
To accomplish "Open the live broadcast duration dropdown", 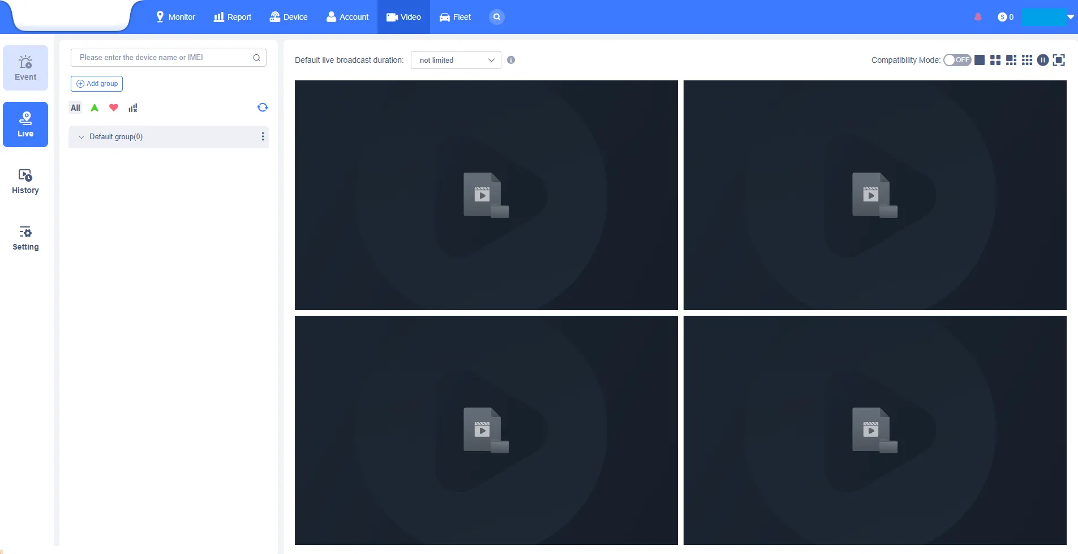I will [456, 60].
